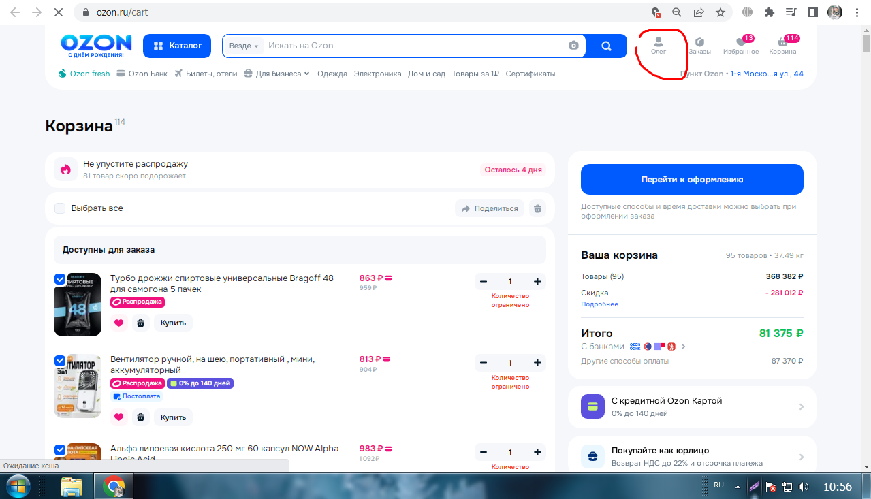Open Избранное favorites icon
The height and width of the screenshot is (499, 871).
(x=741, y=46)
